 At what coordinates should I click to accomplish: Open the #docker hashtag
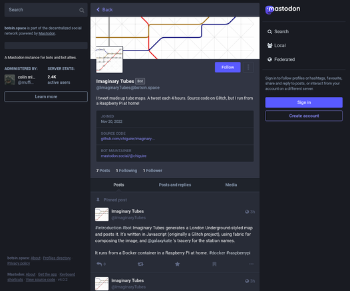pyautogui.click(x=217, y=253)
